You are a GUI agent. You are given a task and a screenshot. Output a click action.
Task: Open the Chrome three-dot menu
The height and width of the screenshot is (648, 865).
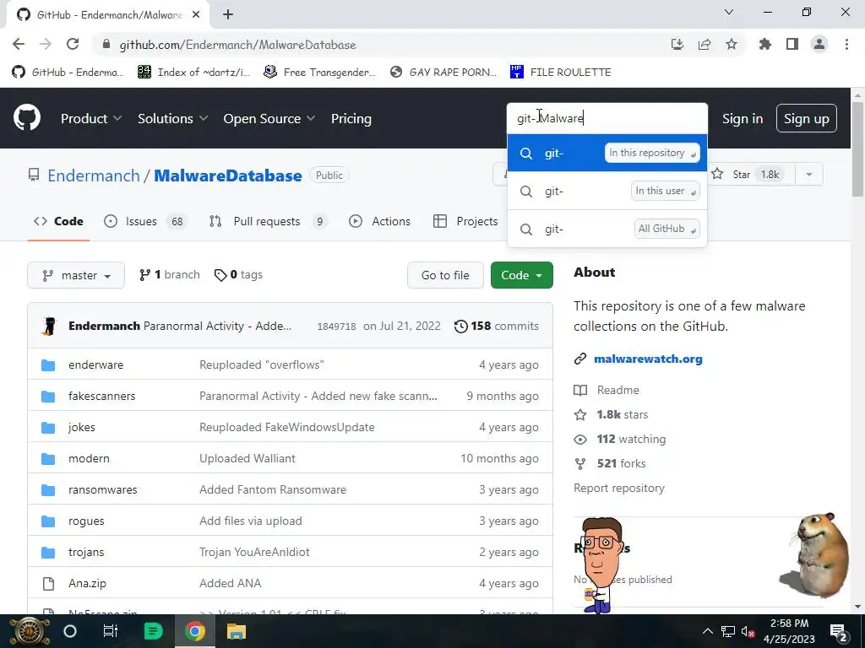point(846,44)
